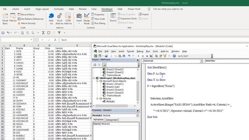This screenshot has height=140, width=249.
Task: Click formula bar containing Item
Action: [154, 40]
